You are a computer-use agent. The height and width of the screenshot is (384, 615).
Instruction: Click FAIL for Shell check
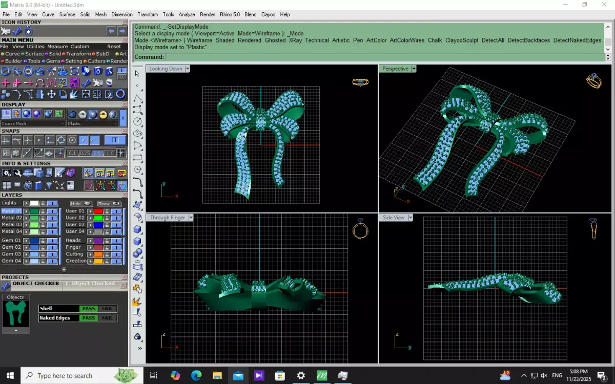pos(107,309)
